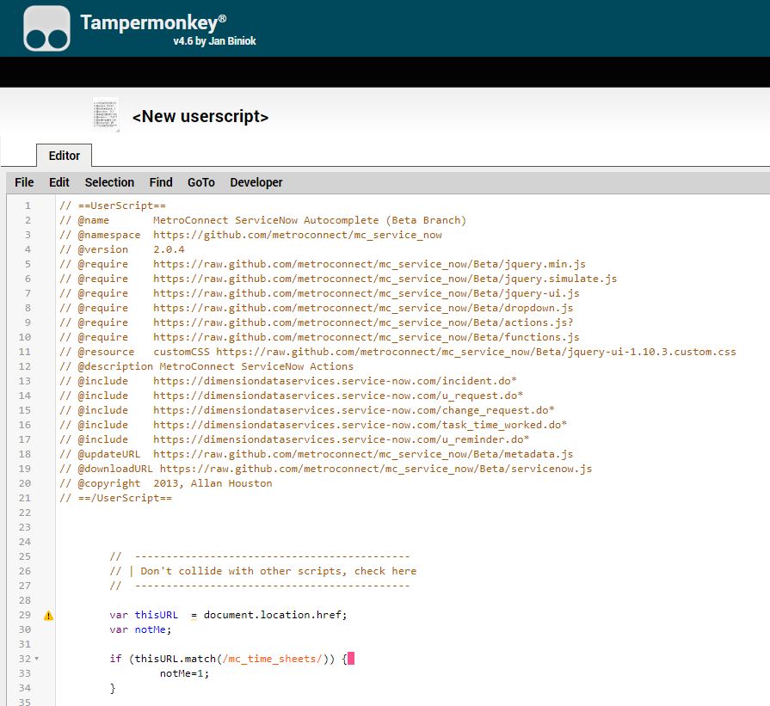The image size is (770, 706).
Task: Click the 'var notMe;' line
Action: coord(140,629)
